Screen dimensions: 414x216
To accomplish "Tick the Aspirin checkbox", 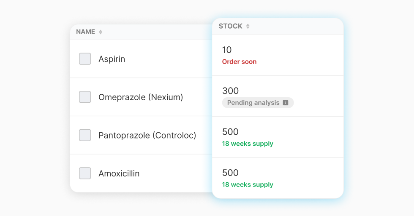I will pos(85,59).
